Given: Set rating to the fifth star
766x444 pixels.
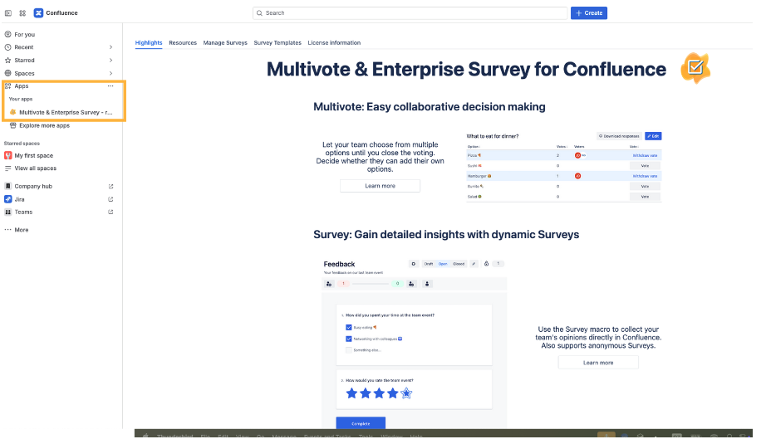Looking at the screenshot, I should click(x=406, y=393).
